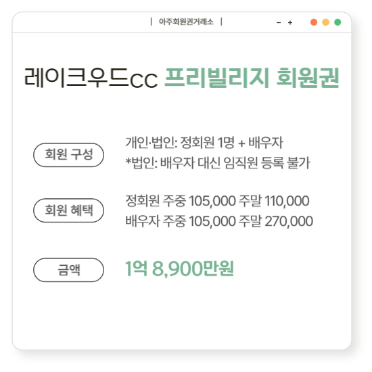Click the 개인·법인: 정회원 1명 + 배우자 line
This screenshot has width=372, height=372.
204,143
